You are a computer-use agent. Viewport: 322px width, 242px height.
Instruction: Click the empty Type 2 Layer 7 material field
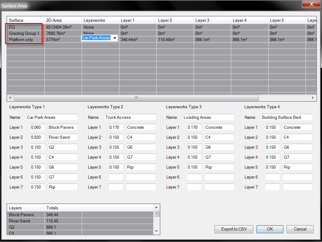click(x=141, y=187)
